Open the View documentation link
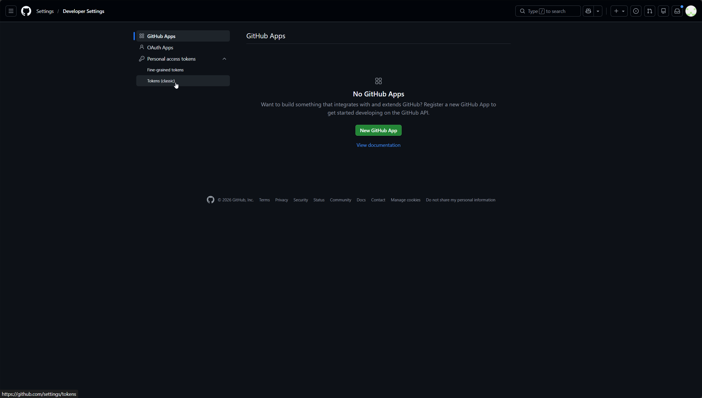The height and width of the screenshot is (398, 702). coord(378,145)
